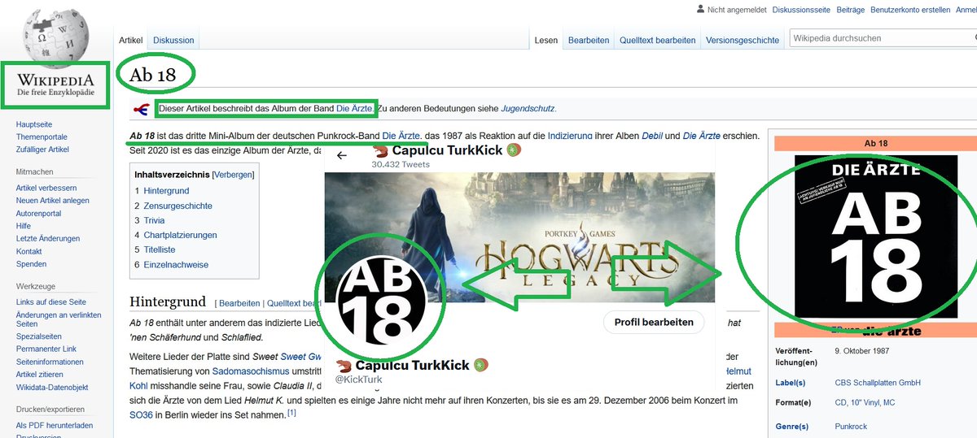977x438 pixels.
Task: Click Neuen Artikel anlegen in the sidebar
Action: 53,201
